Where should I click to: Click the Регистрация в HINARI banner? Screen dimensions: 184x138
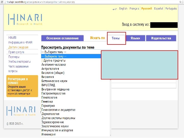pos(22,86)
